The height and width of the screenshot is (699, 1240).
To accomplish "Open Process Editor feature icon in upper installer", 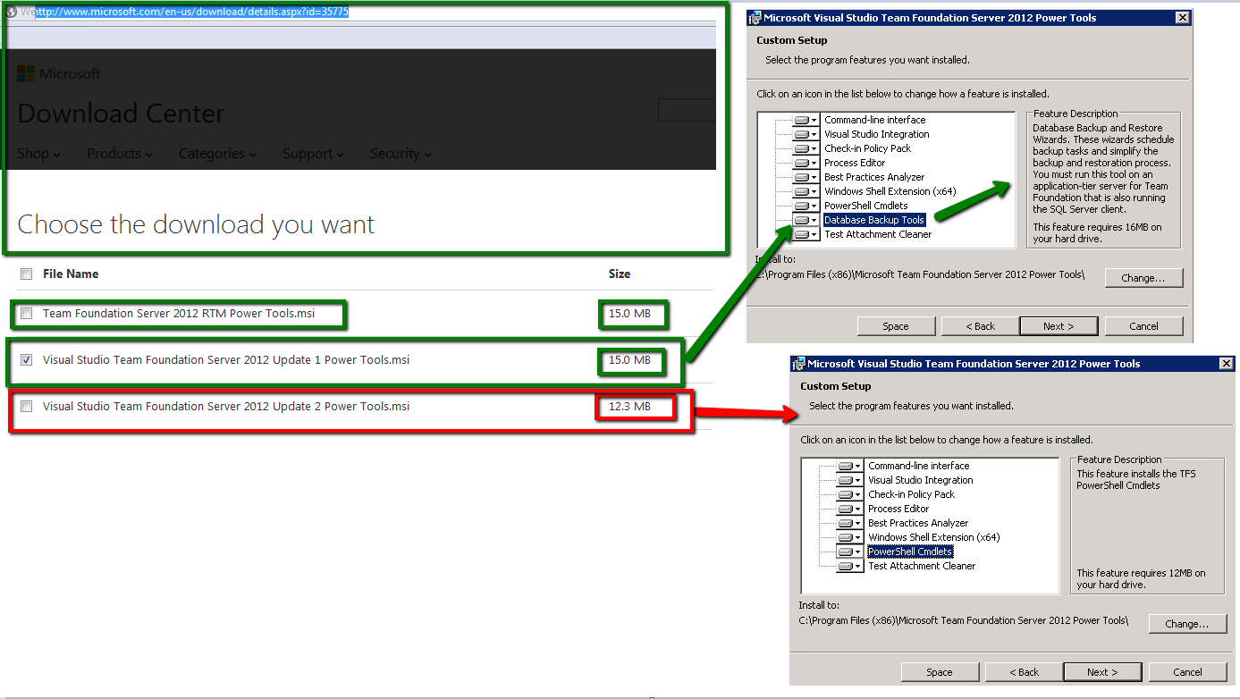I will (x=806, y=163).
